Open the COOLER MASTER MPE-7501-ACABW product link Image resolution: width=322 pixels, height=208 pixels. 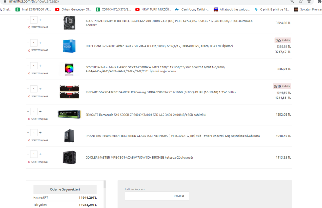point(139,158)
